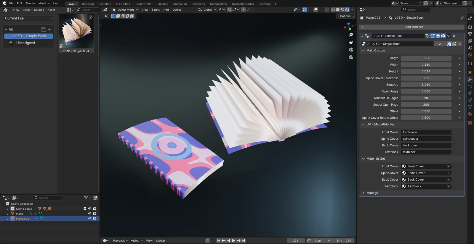Disable render for the Plane object
This screenshot has height=244, width=474.
(x=95, y=214)
